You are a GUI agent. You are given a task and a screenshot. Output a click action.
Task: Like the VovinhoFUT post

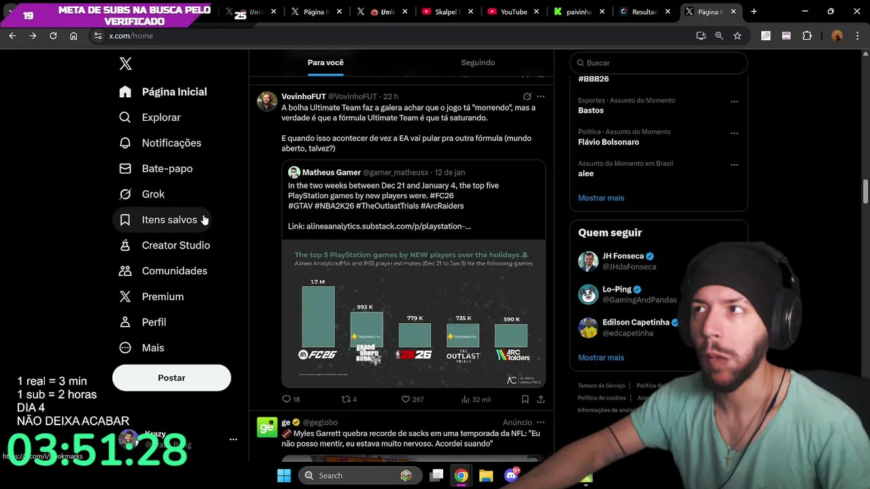[x=412, y=399]
